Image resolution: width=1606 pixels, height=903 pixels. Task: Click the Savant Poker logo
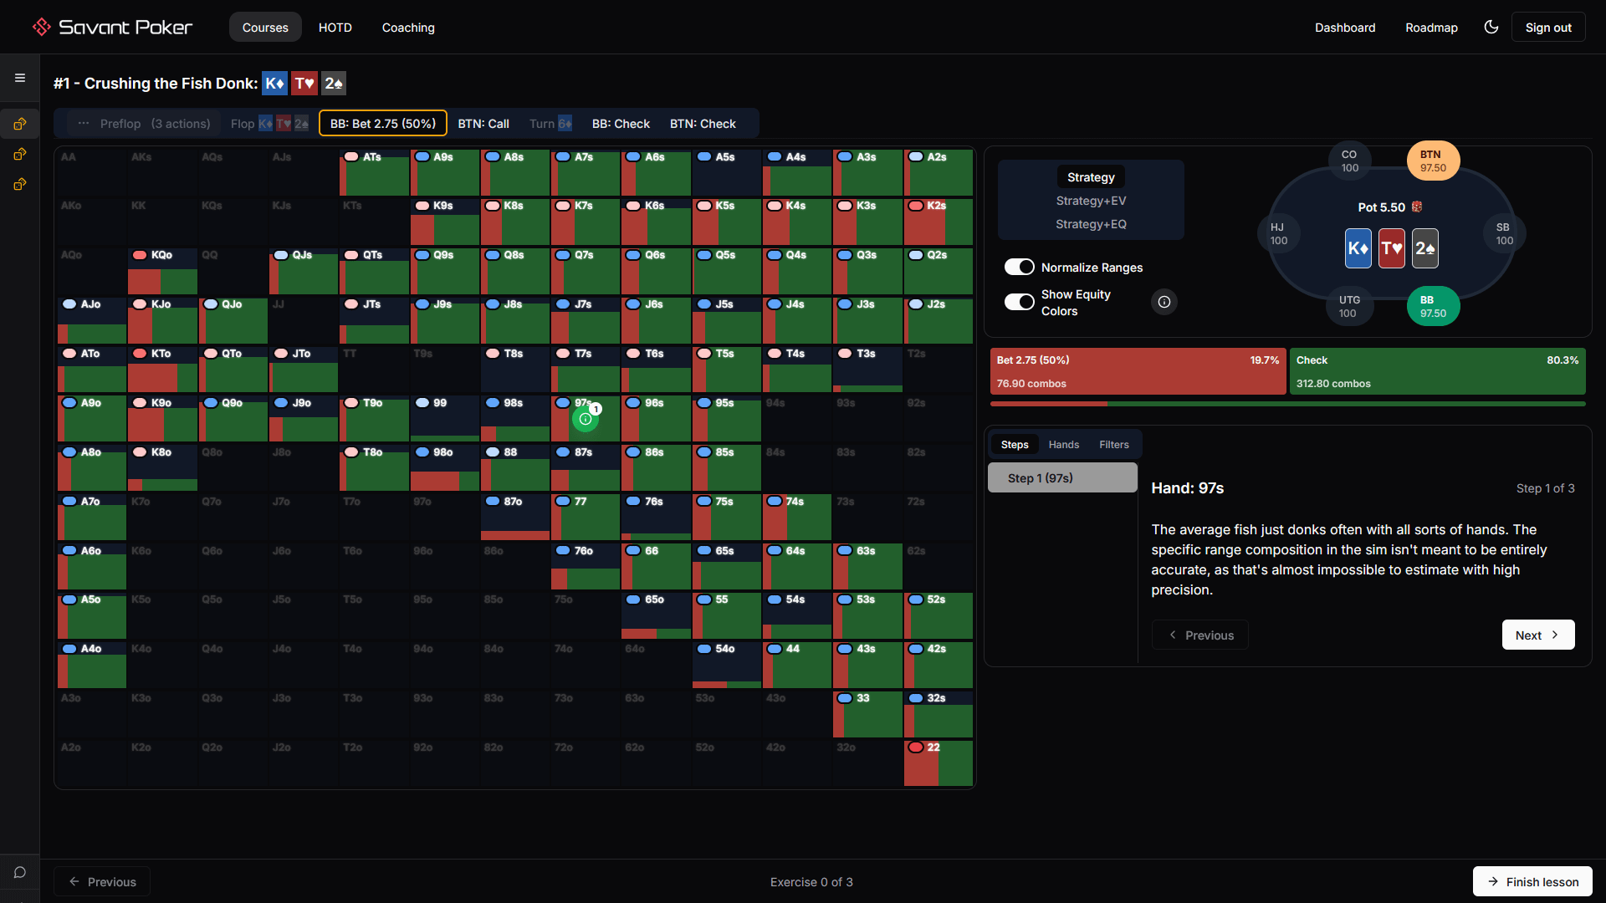point(113,27)
